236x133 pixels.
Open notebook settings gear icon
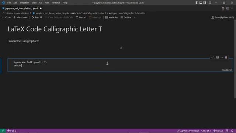(x=223, y=8)
